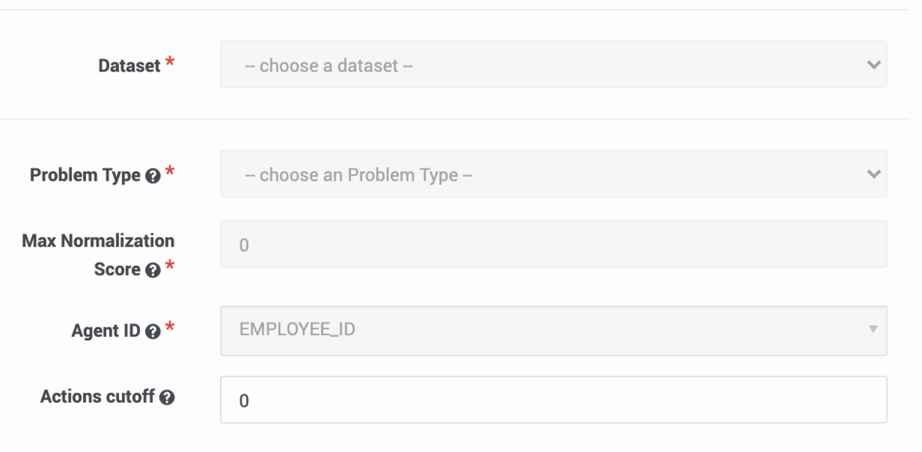Click the '-- choose an Problem Type --' placeholder
This screenshot has height=452, width=922.
[x=358, y=174]
